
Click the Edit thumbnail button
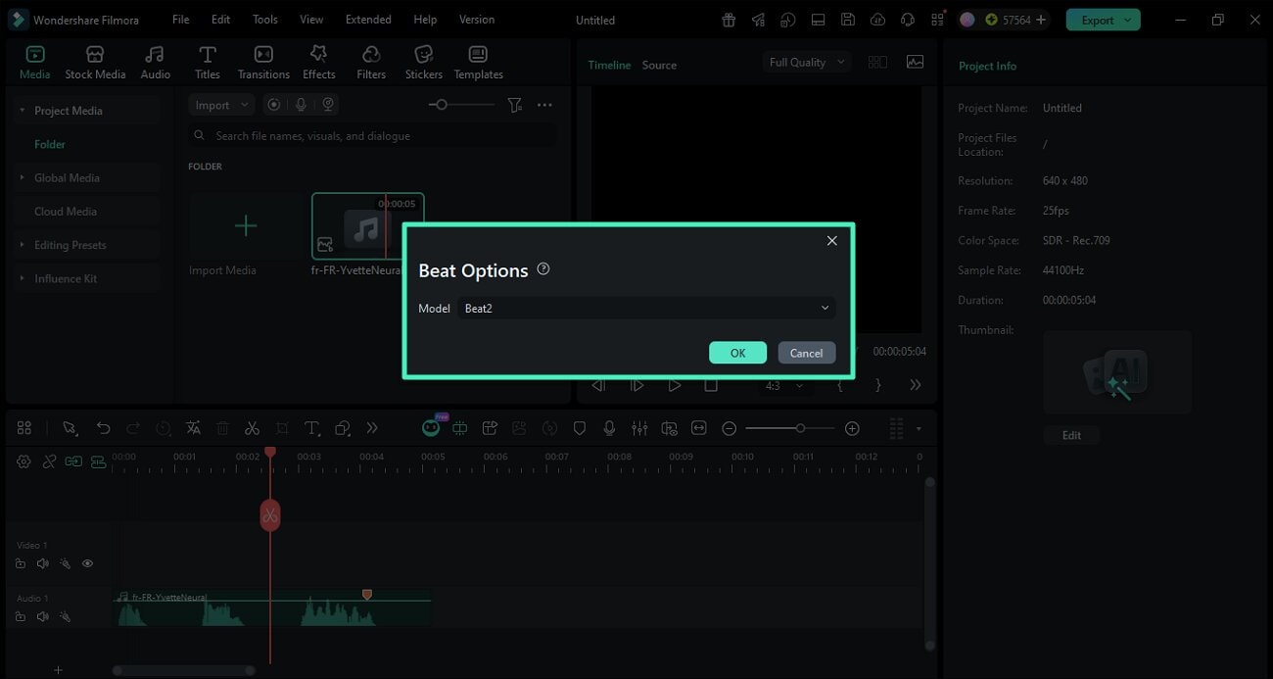(x=1071, y=435)
